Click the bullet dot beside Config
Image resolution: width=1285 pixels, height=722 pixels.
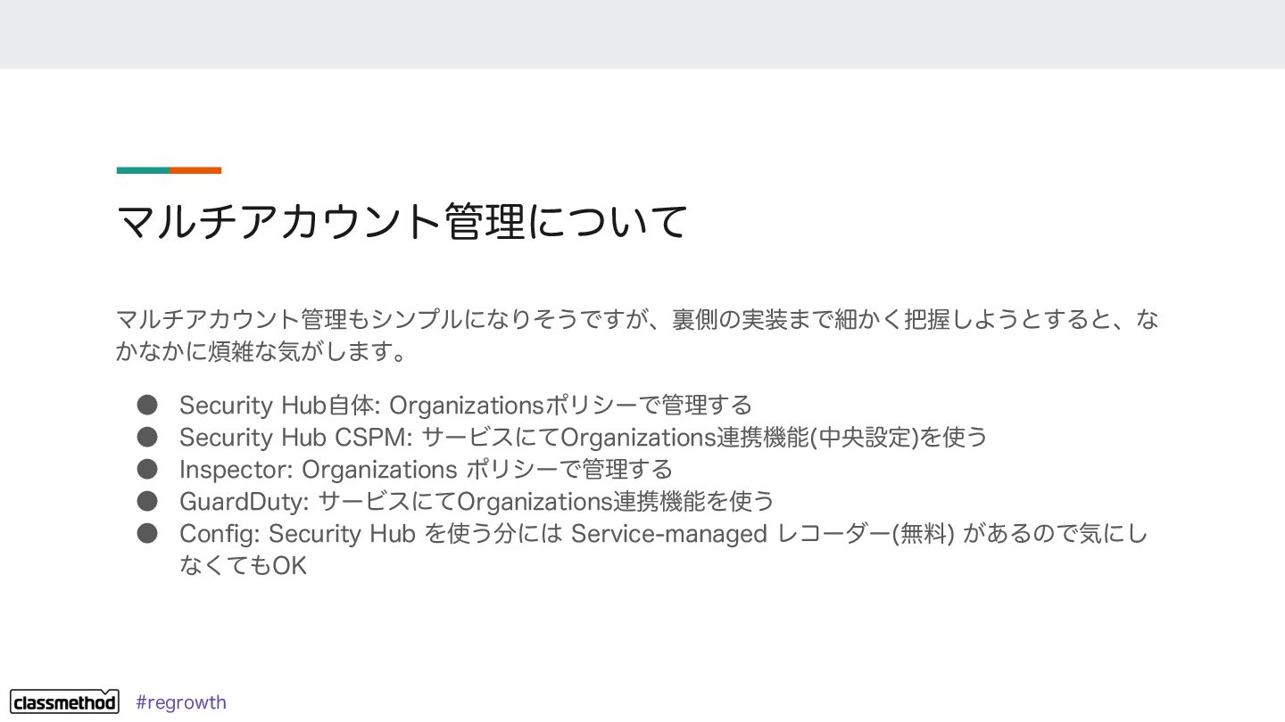(x=147, y=533)
